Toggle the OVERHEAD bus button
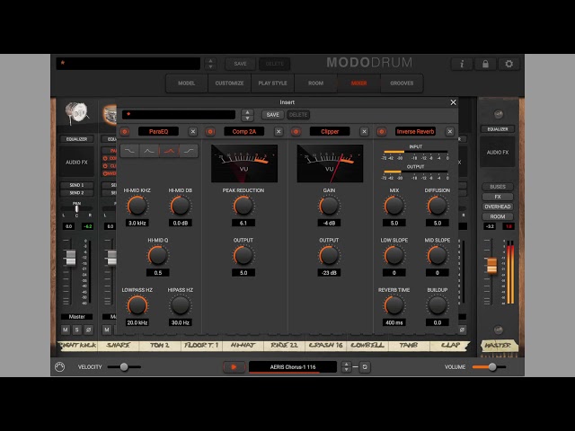The height and width of the screenshot is (431, 575). 498,207
